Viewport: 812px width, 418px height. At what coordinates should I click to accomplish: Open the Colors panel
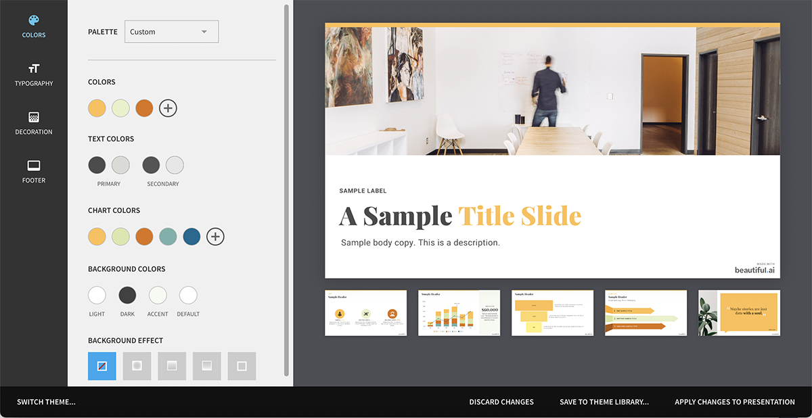click(34, 26)
